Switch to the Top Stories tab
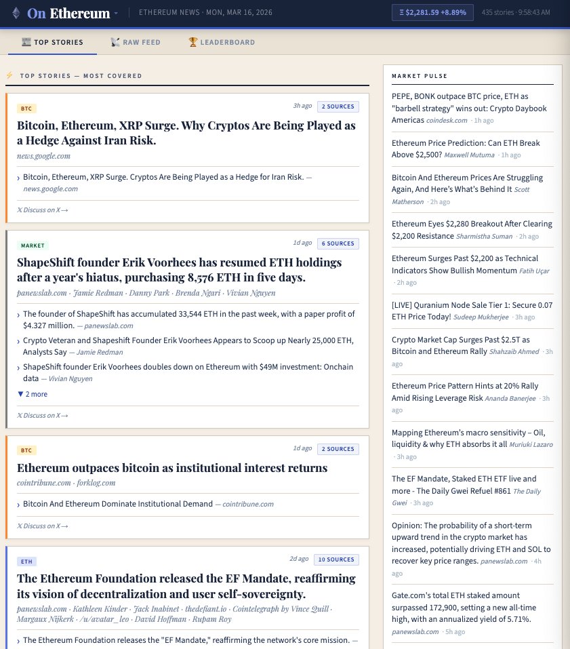The image size is (570, 649). [x=53, y=42]
